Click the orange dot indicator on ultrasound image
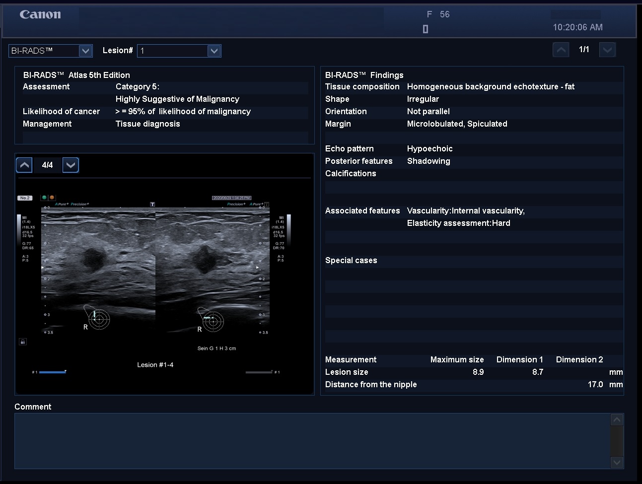The height and width of the screenshot is (484, 642). [x=52, y=198]
